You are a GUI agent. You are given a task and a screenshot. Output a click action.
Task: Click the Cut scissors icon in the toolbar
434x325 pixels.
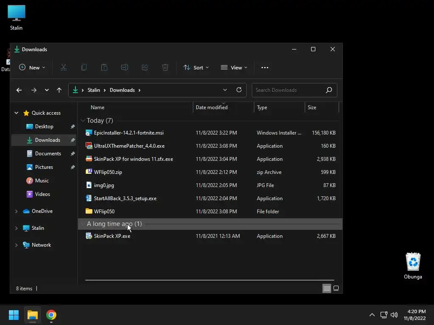point(64,67)
